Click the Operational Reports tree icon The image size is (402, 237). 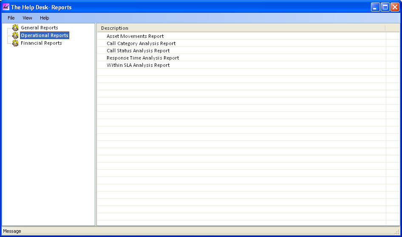coord(15,35)
